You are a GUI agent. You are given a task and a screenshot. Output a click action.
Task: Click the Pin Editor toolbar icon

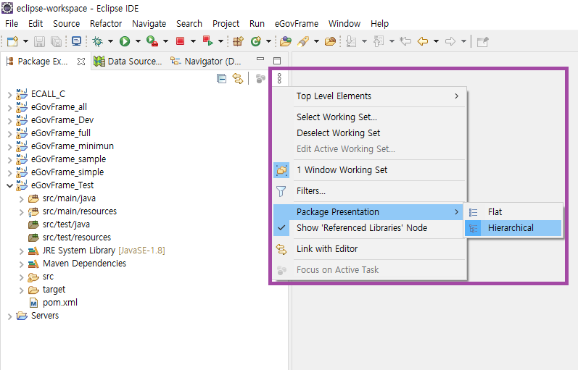click(x=482, y=41)
